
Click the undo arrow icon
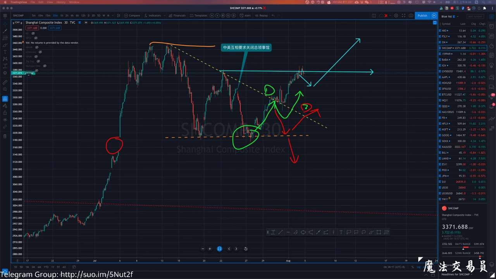tap(273, 15)
